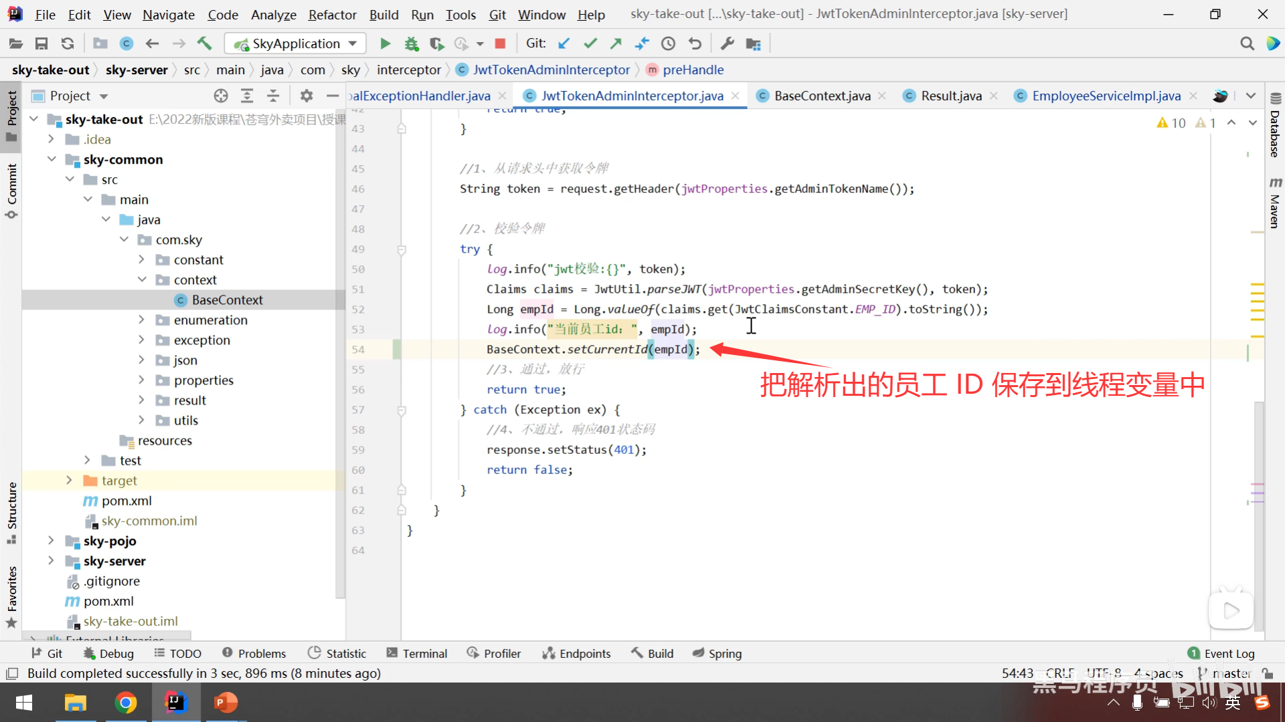Click the Git update project arrow

(x=564, y=43)
